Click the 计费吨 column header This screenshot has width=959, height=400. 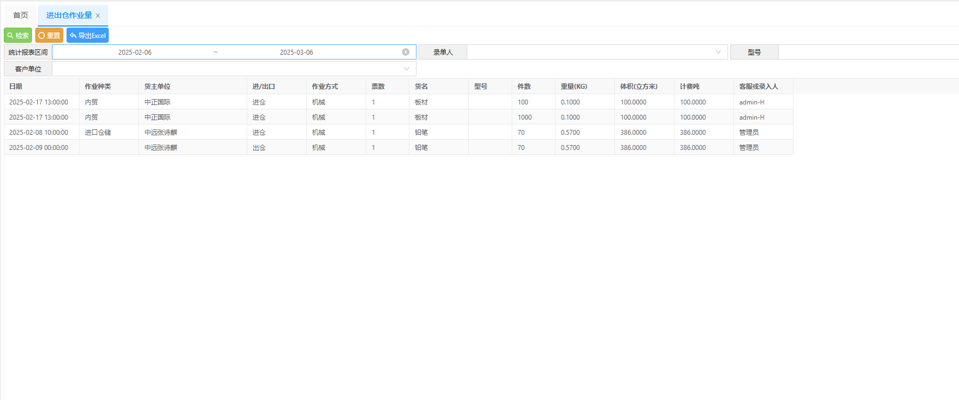[690, 87]
